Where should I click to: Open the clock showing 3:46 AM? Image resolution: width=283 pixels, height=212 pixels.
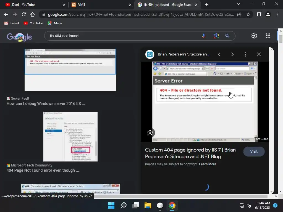tap(262, 205)
